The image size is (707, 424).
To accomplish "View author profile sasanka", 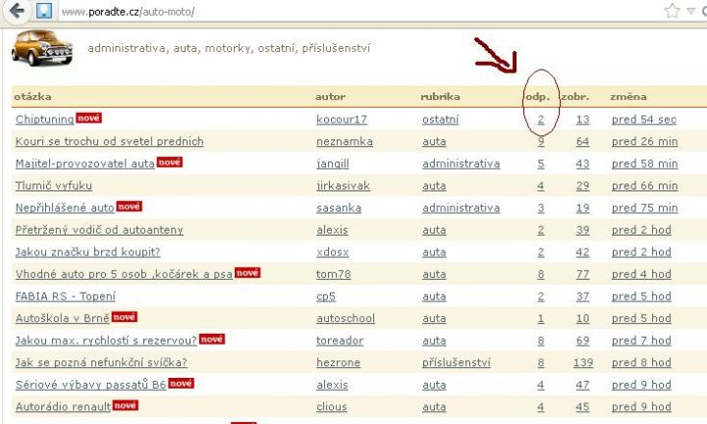I will click(339, 208).
